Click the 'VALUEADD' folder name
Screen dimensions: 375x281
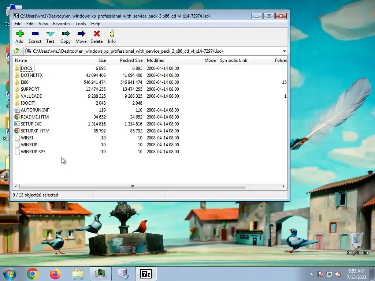point(31,96)
